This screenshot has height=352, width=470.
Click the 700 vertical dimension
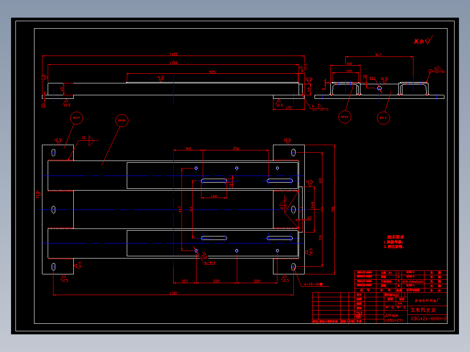[x=333, y=209]
